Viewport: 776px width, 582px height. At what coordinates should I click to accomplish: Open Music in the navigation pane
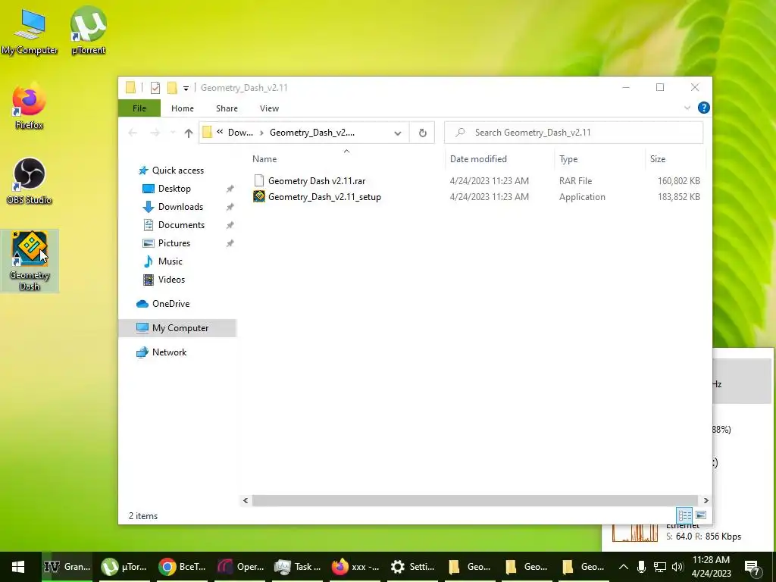pos(171,261)
